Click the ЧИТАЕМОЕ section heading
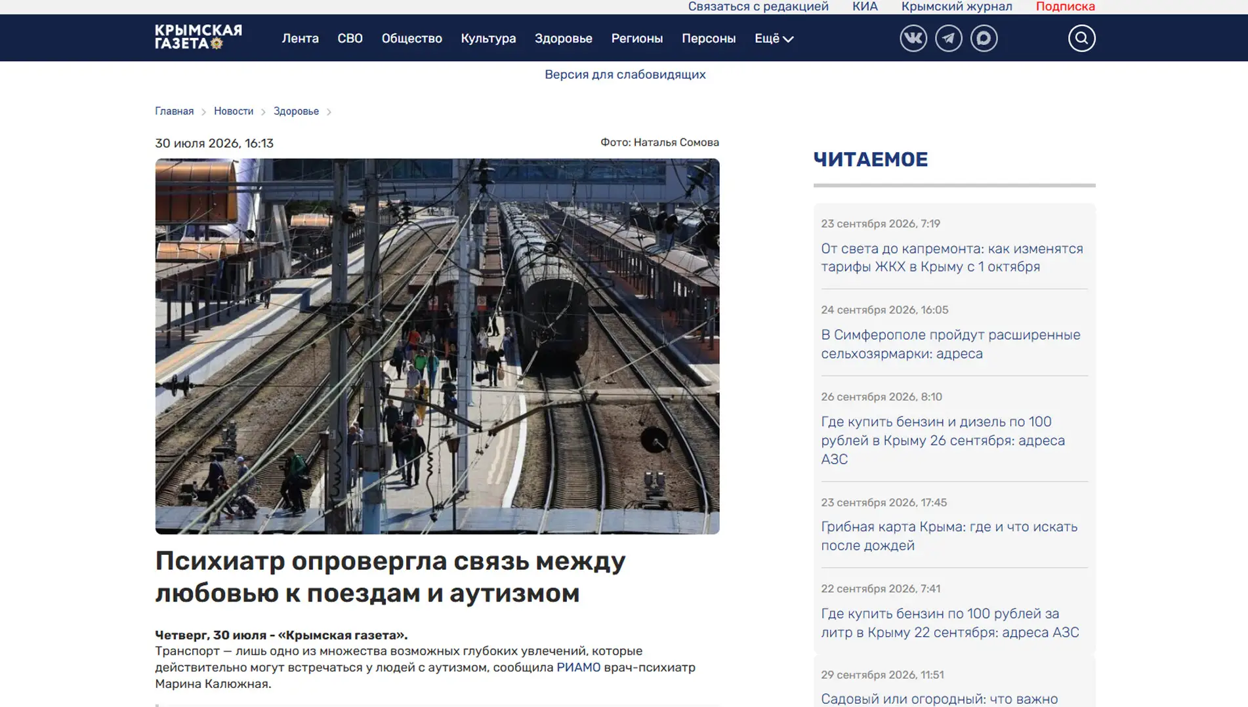The image size is (1248, 707). coord(870,159)
